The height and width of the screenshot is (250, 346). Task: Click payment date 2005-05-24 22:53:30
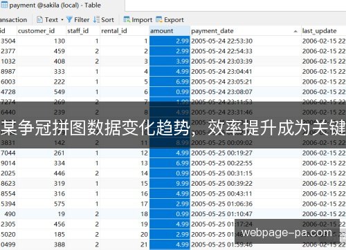click(x=246, y=41)
